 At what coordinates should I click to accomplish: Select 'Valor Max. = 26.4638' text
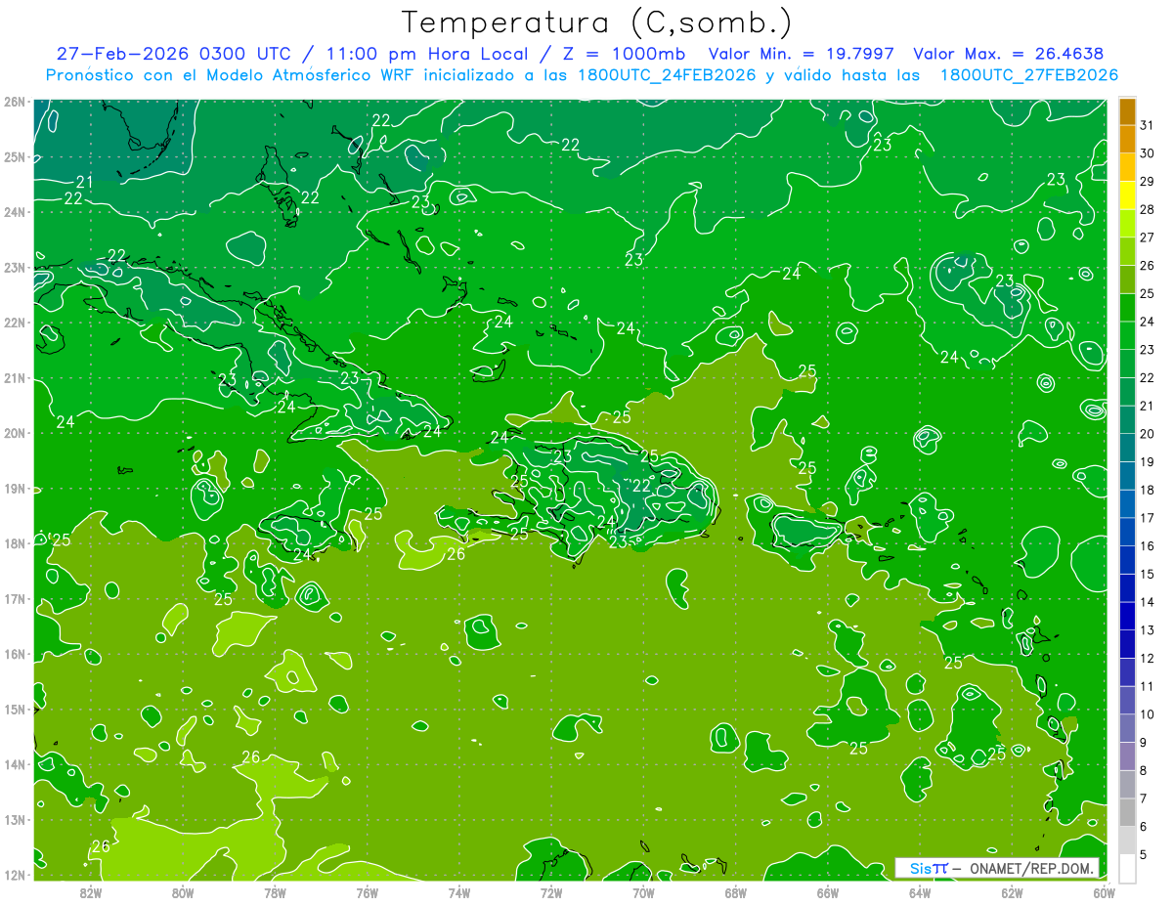(x=1009, y=54)
